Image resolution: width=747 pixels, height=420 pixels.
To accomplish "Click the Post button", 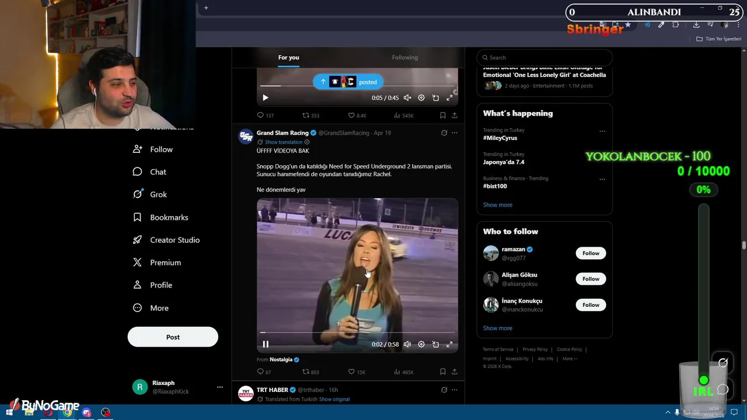I will [173, 337].
